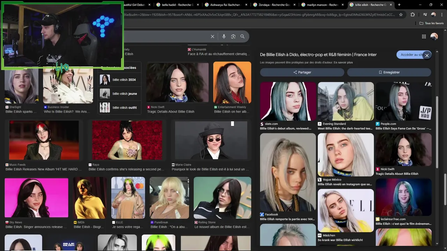
Task: Click the Enregistrer button
Action: 389,72
